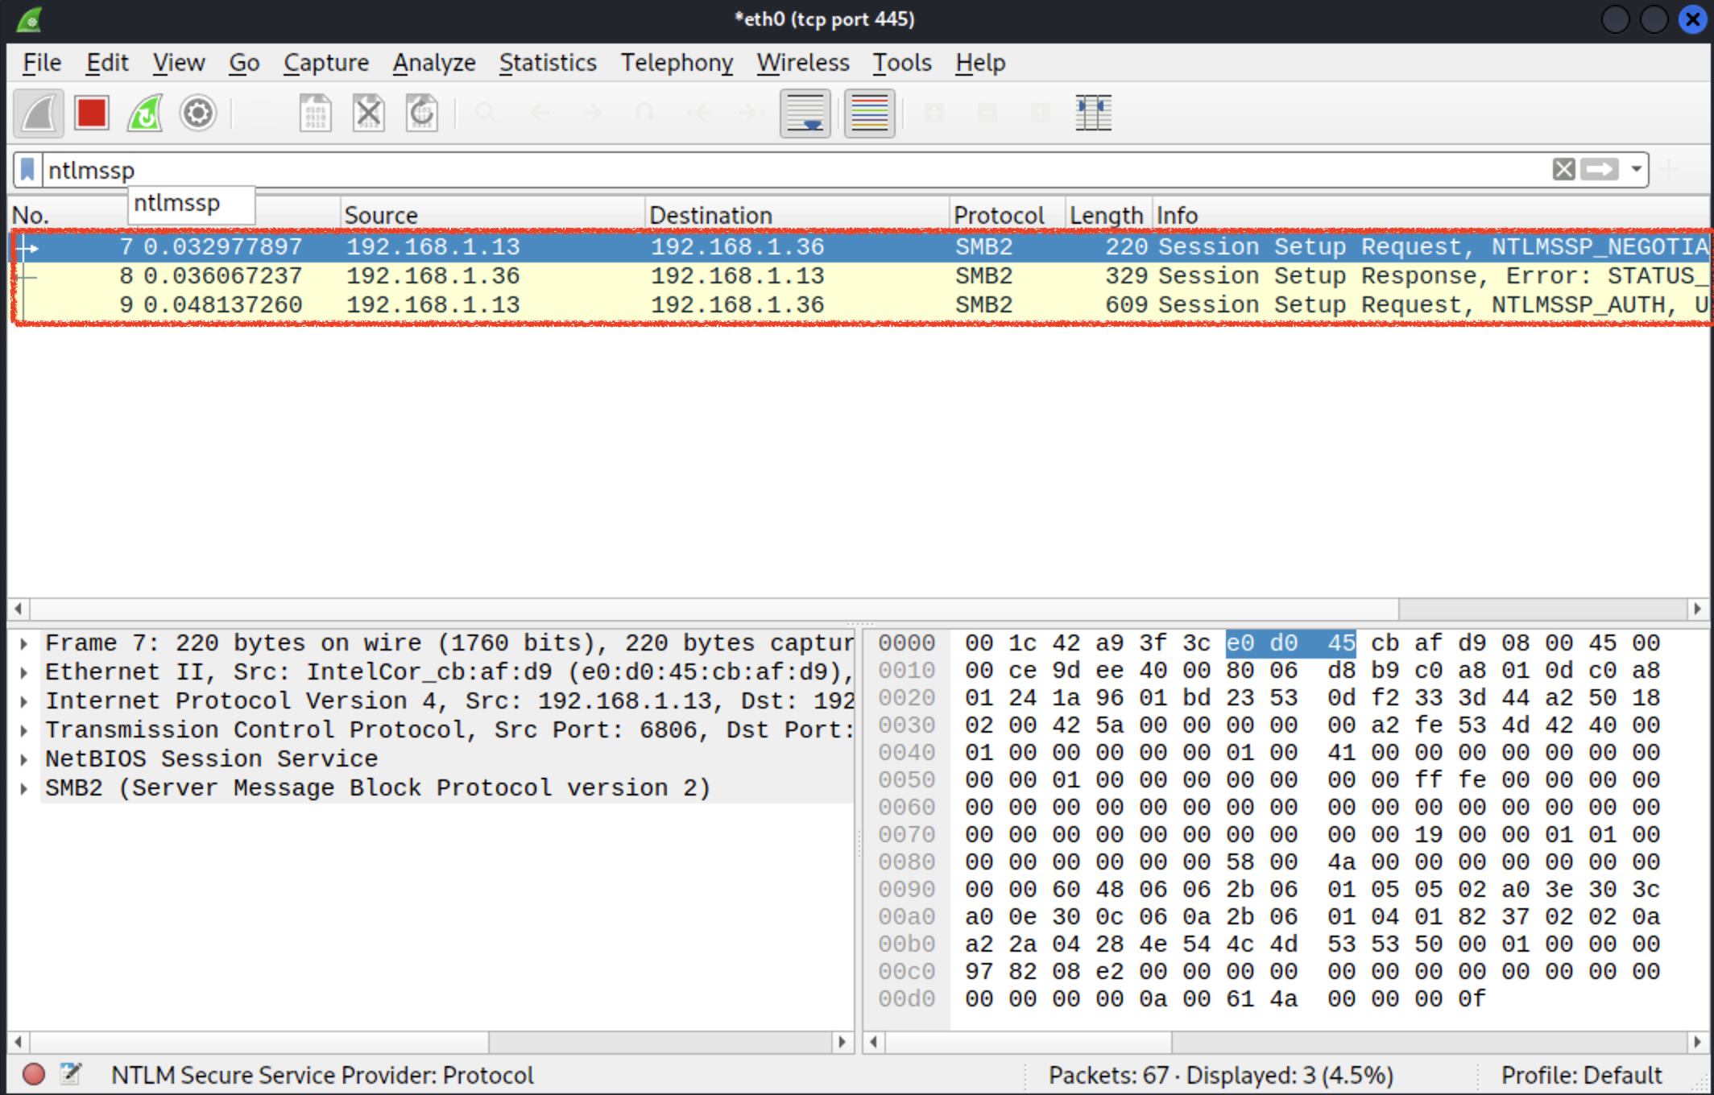The width and height of the screenshot is (1714, 1095).
Task: Click the display filter bookmark icon
Action: click(27, 170)
